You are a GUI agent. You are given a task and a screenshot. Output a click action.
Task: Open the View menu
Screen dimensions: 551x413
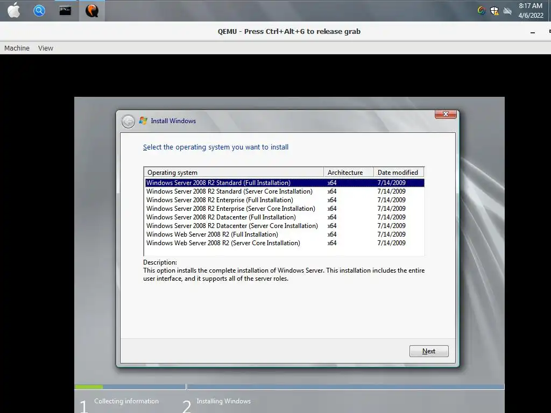(46, 48)
